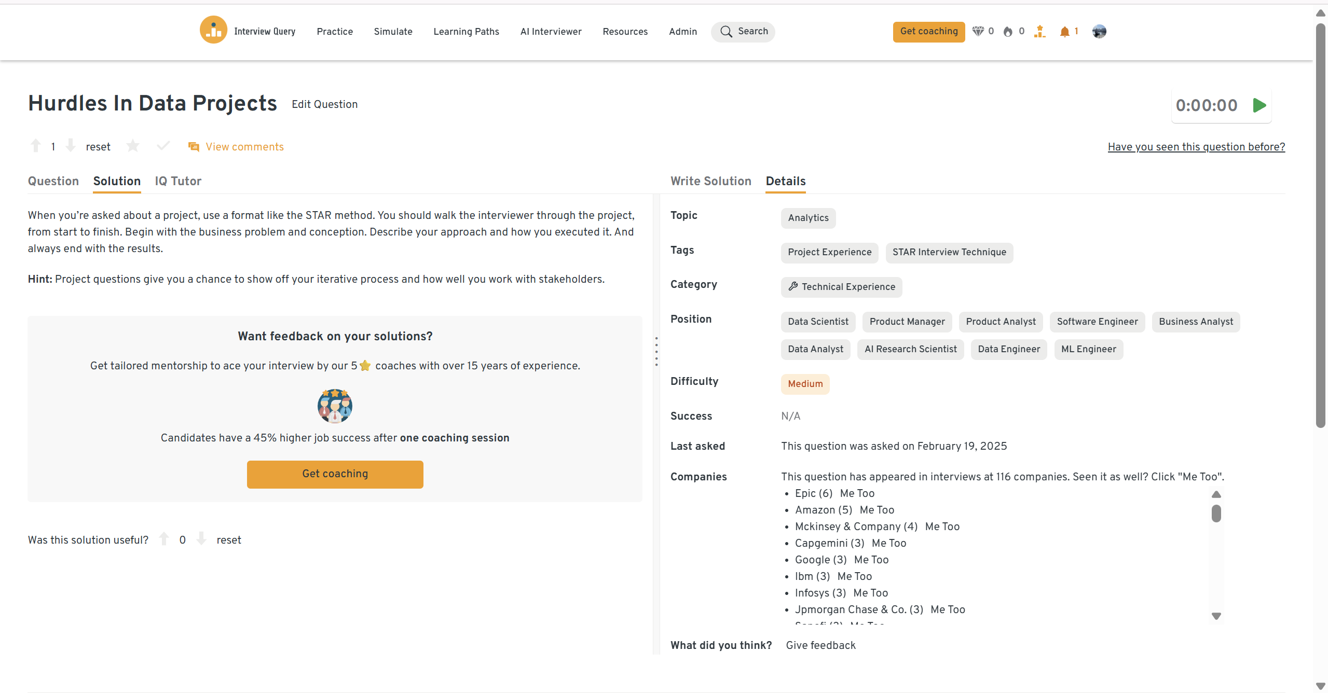Open the leaderboard podium icon
The height and width of the screenshot is (693, 1328).
click(1039, 32)
